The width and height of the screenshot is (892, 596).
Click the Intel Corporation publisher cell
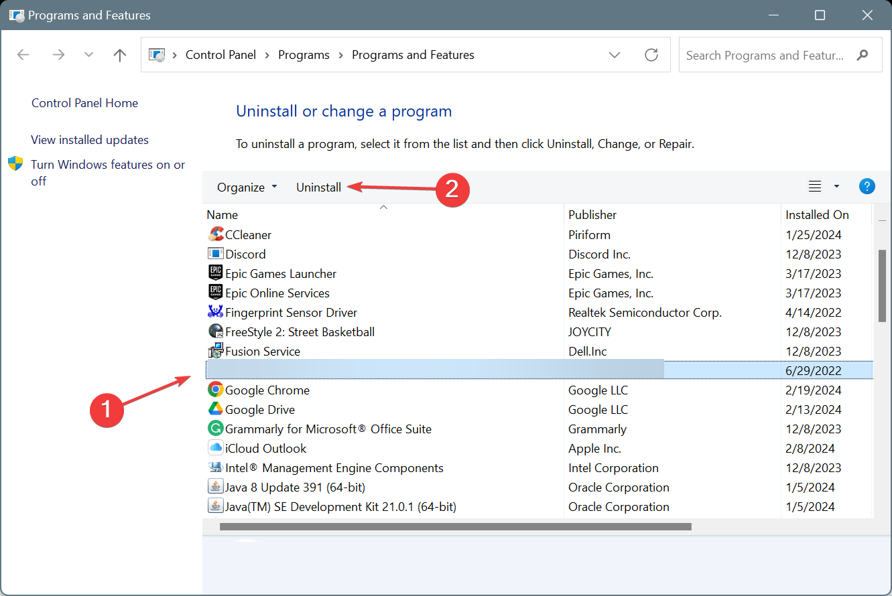(613, 467)
